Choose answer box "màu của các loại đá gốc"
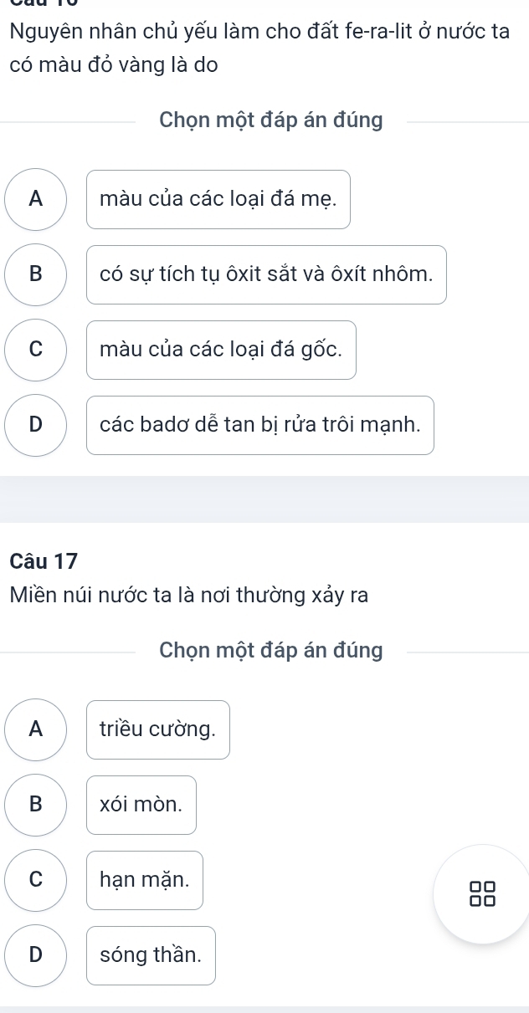 point(221,350)
